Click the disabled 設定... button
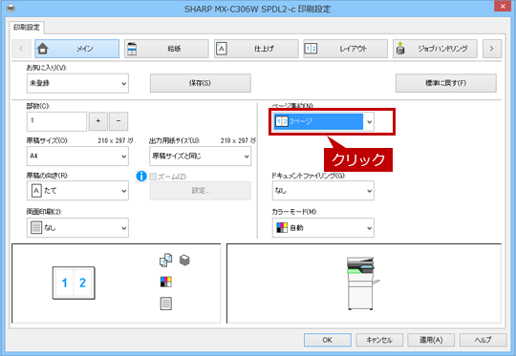 (x=201, y=191)
